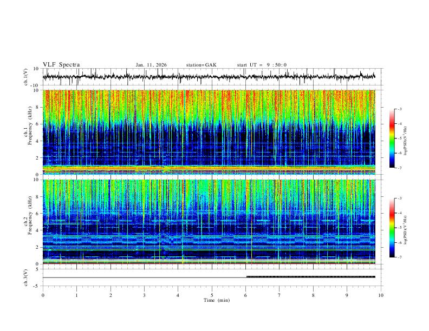This screenshot has height=331, width=429.
Task: Click the 'ch.3(V)' axis label
Action: [x=26, y=277]
